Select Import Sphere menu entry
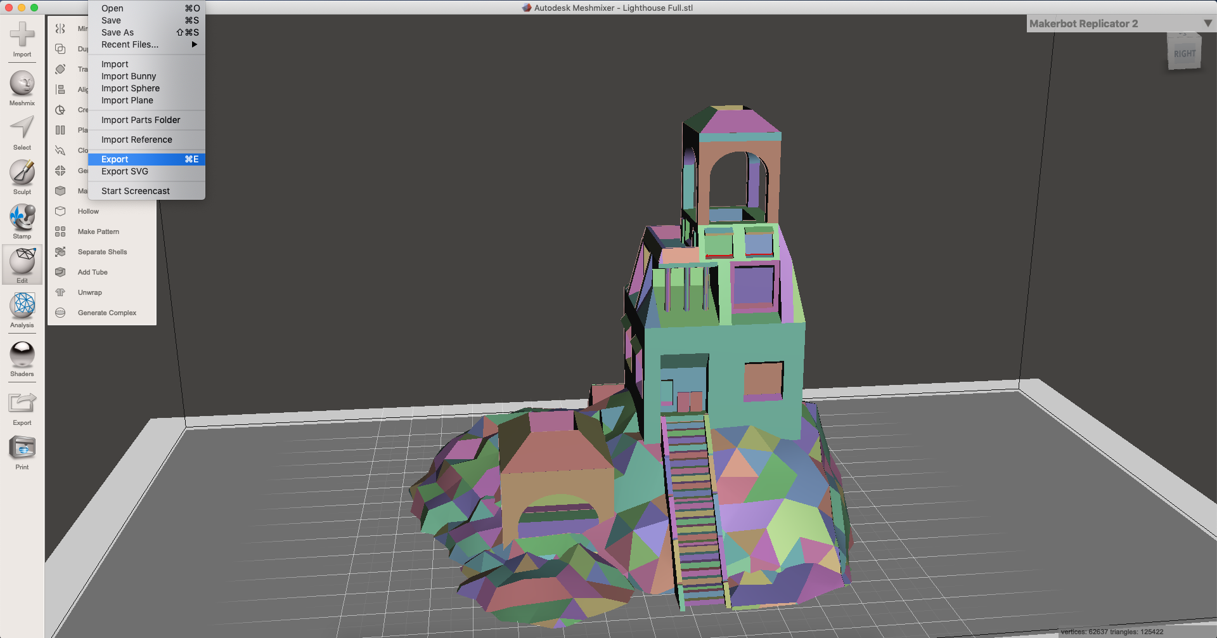 [146, 88]
